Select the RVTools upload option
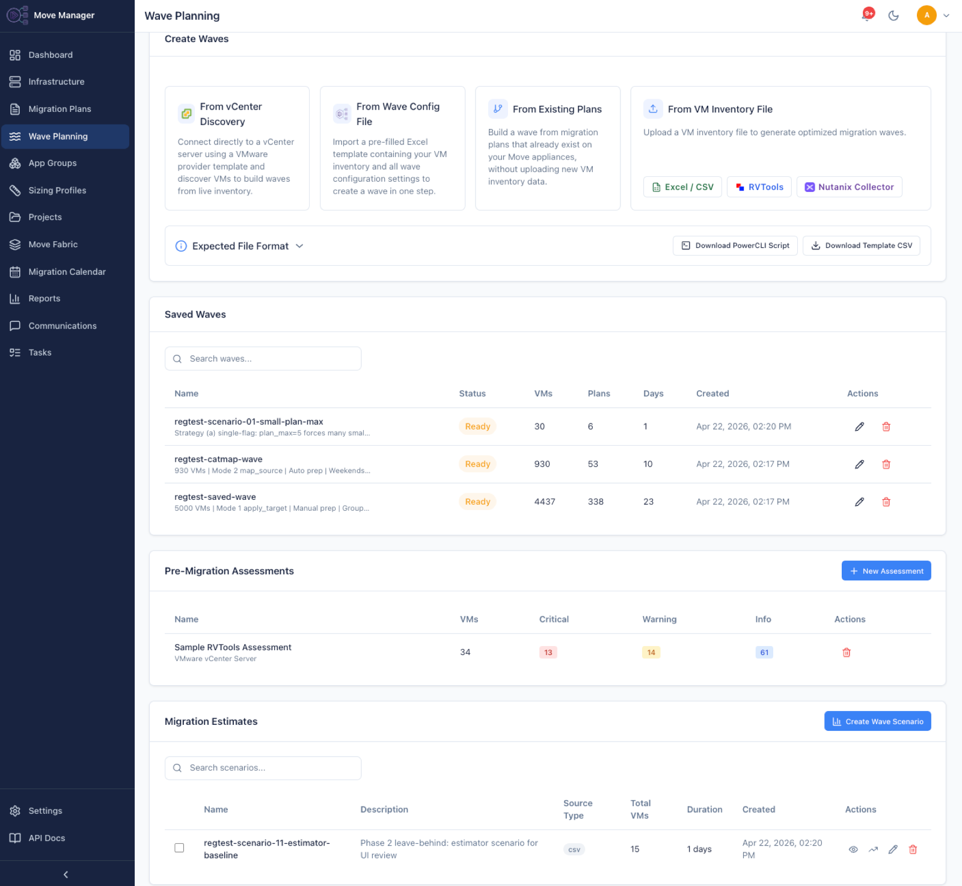962x886 pixels. coord(759,187)
